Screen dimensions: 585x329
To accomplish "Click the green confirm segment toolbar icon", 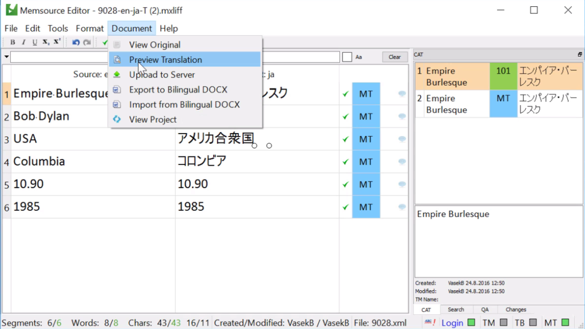I will 105,42.
